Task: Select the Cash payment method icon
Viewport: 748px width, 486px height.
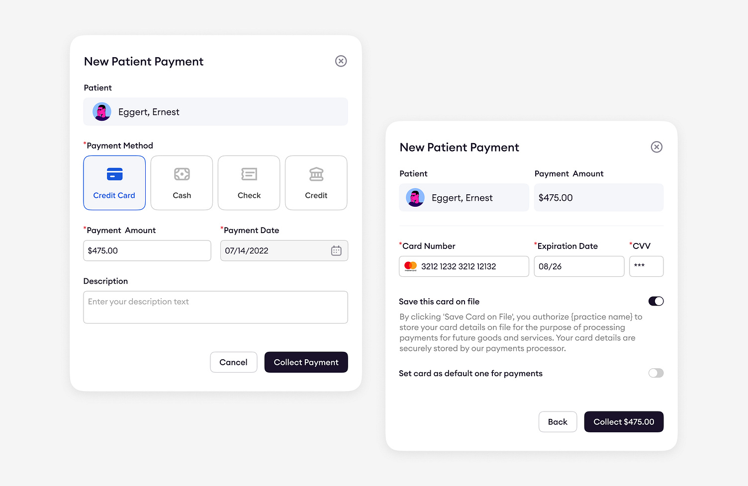Action: (x=182, y=174)
